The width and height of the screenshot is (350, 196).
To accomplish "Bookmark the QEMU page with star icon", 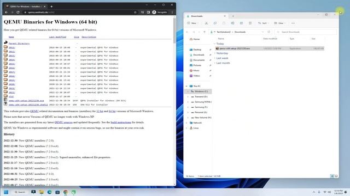I will [135, 12].
